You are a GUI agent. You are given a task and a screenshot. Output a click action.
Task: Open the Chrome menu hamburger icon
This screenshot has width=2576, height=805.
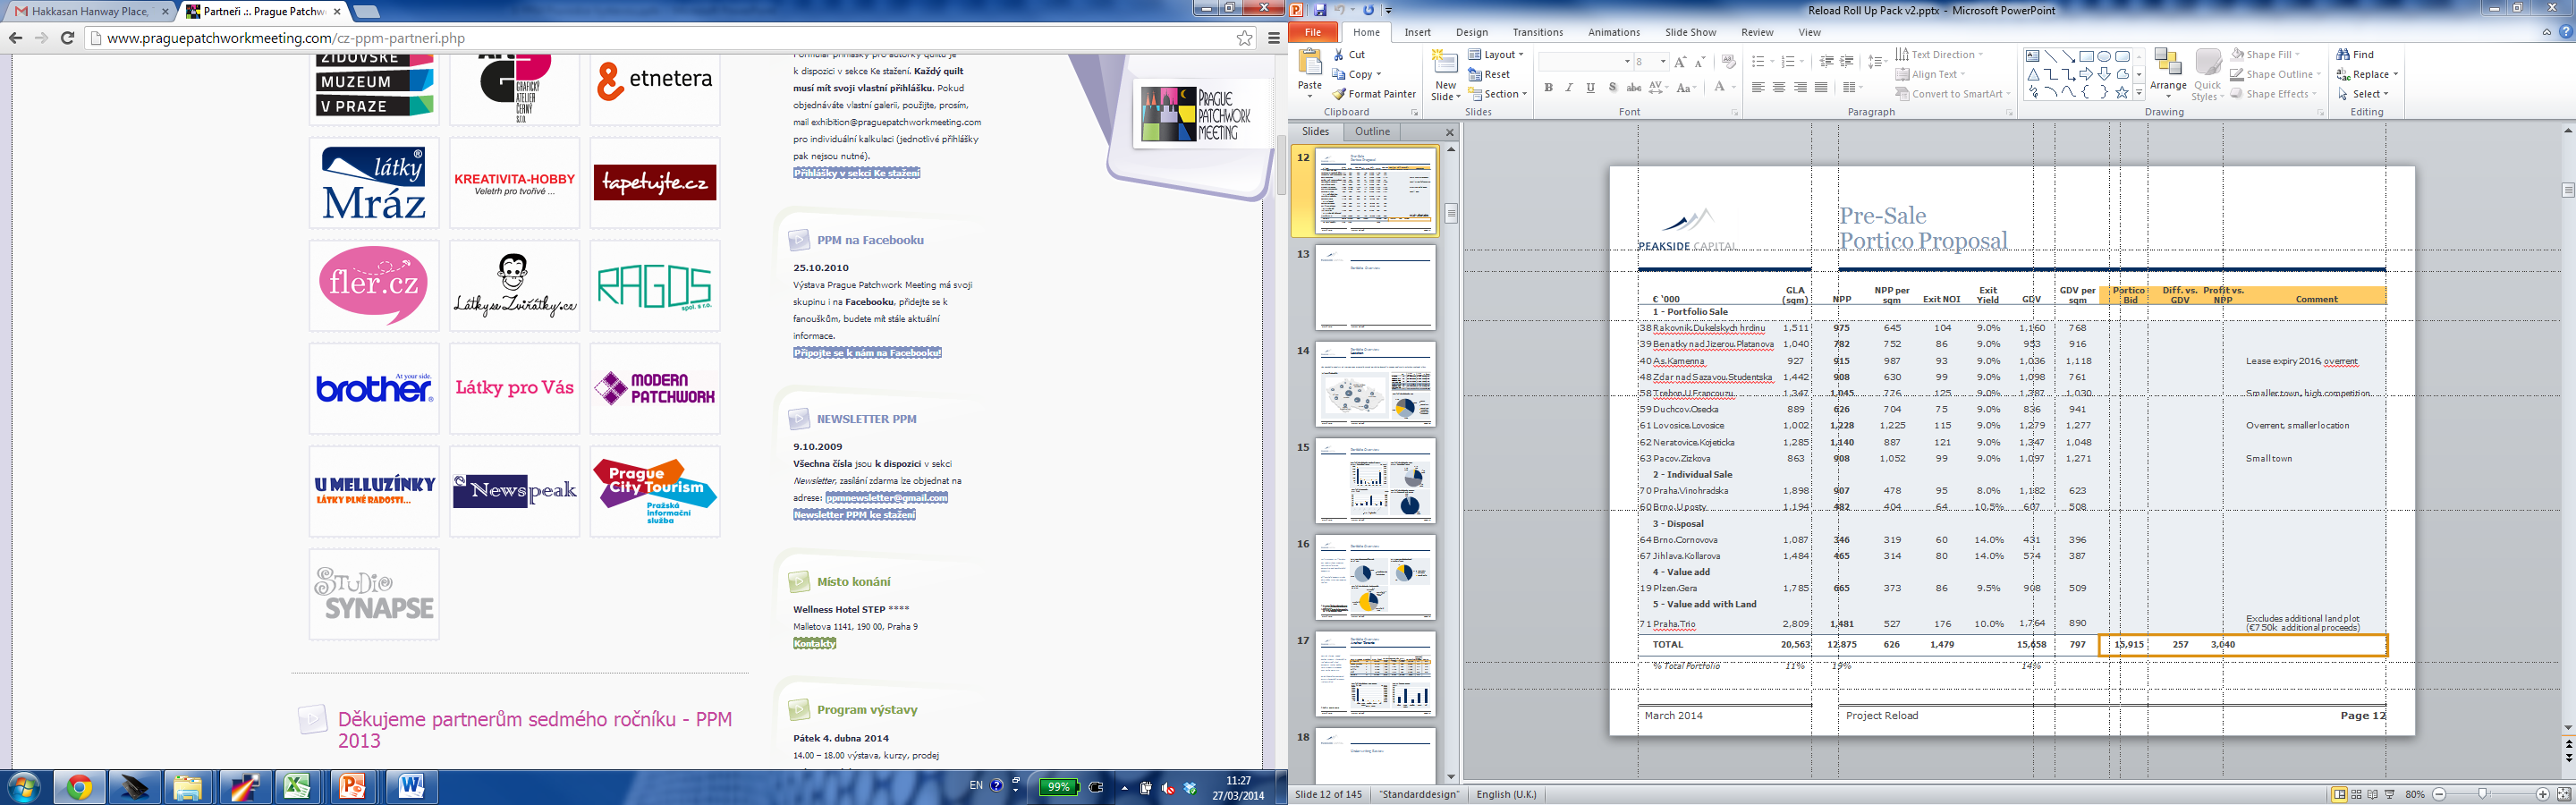point(1274,38)
